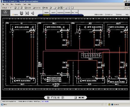130x107 pixels.
Task: Click the Search toolbar button
Action: 28,8
